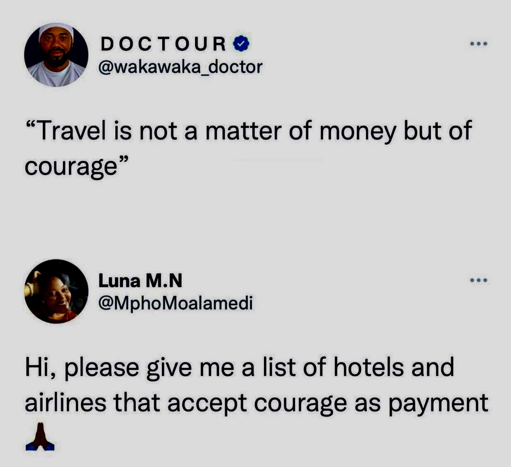Click the DOCTOUR display name
Screen dimensions: 511x467
point(163,44)
